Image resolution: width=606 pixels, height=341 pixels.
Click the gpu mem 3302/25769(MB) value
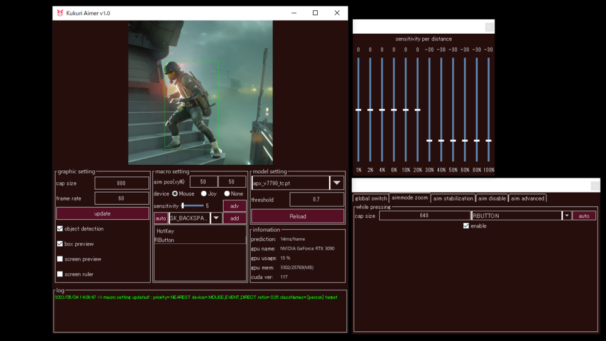[297, 267]
